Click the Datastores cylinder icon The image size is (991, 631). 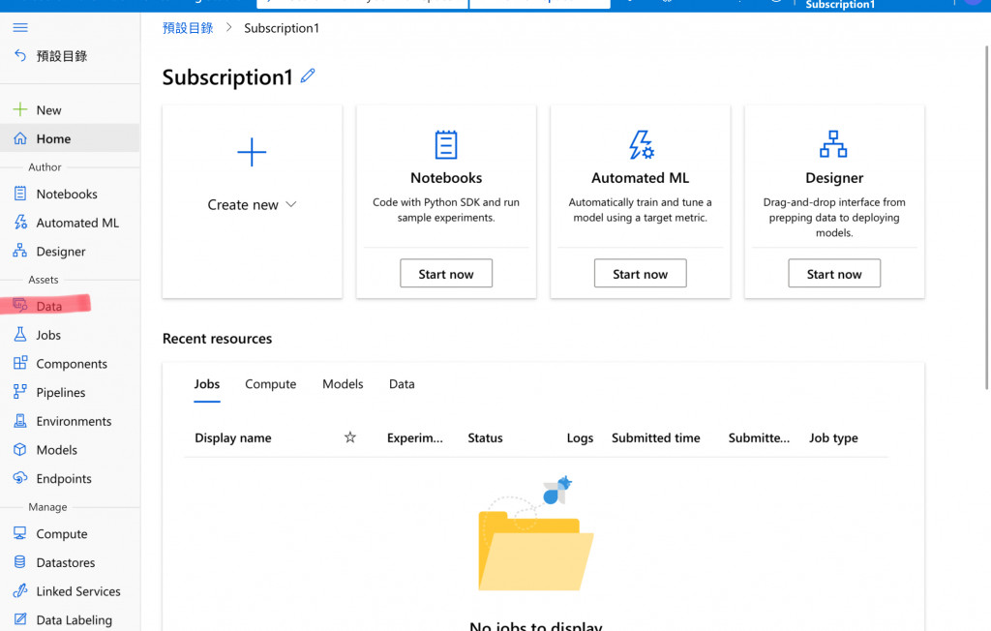[x=20, y=561]
